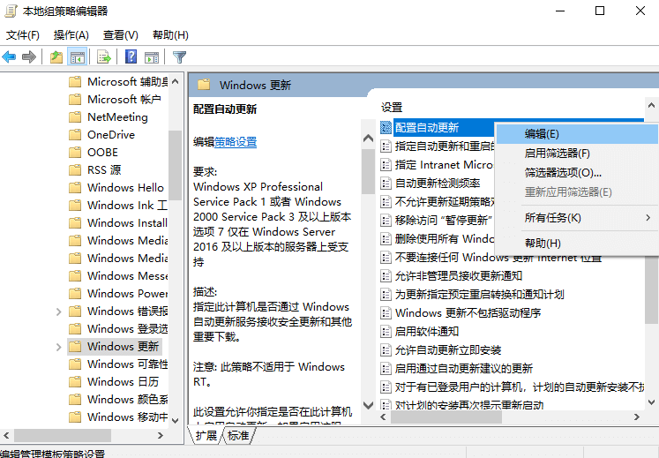Open the 查看(V) menu
659x458 pixels.
click(121, 35)
